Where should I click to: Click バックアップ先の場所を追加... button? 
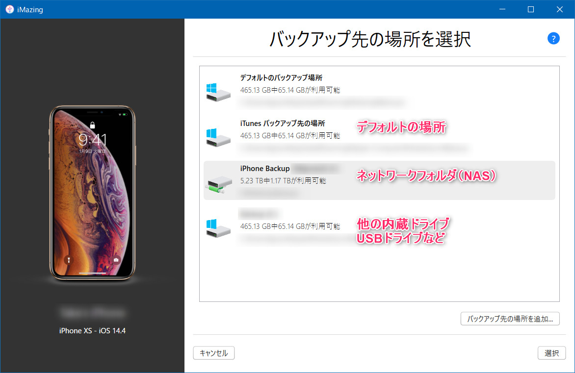coord(510,319)
